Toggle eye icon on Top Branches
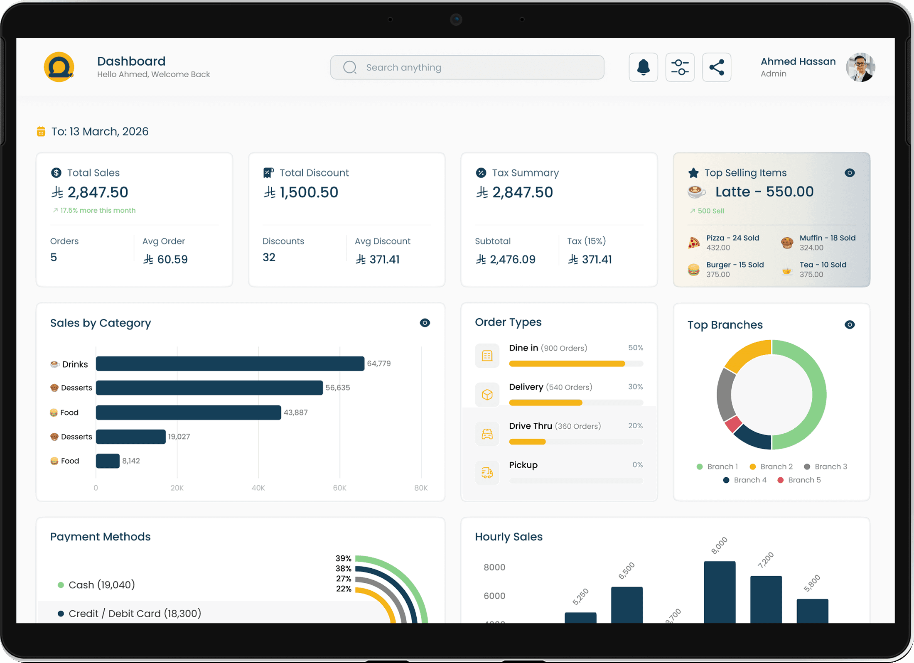The image size is (914, 663). point(850,325)
